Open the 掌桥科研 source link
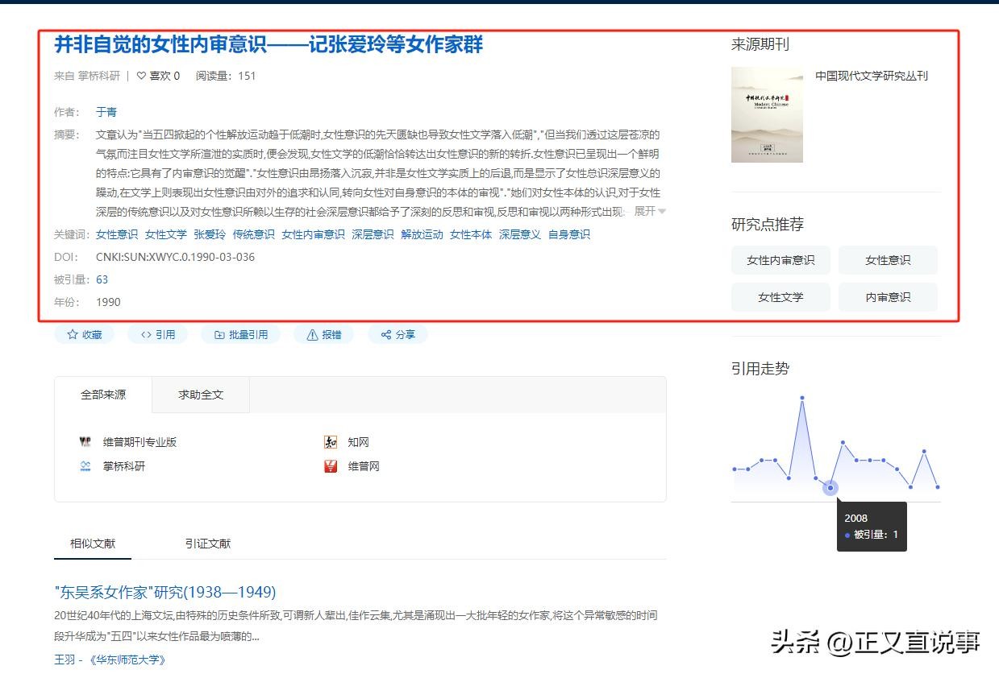Viewport: 999px width, 674px height. 124,466
